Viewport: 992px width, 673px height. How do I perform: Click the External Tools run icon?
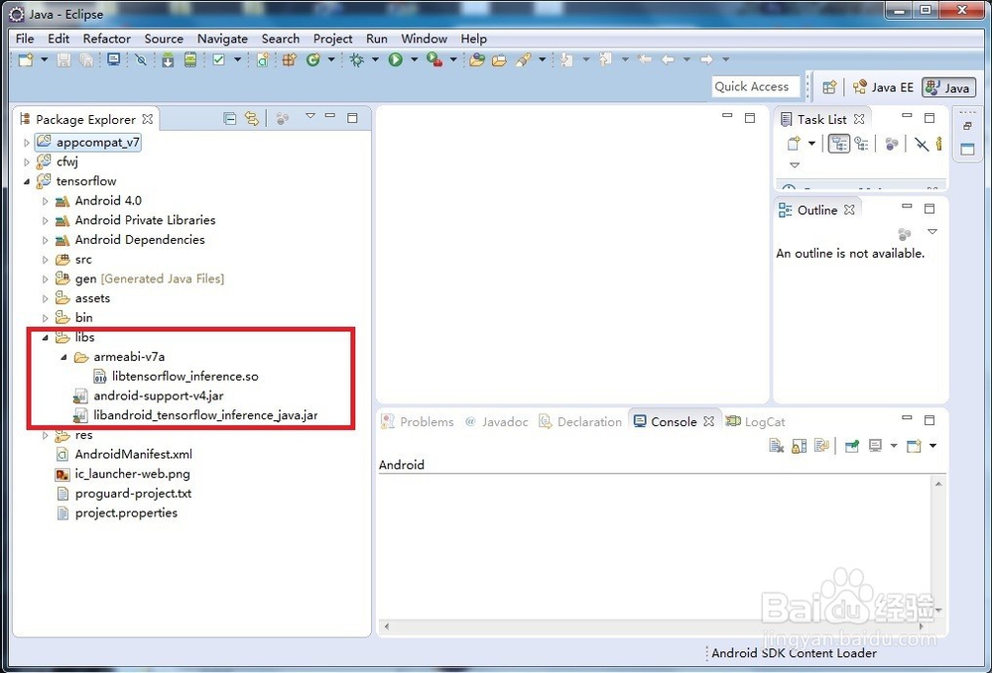pos(434,60)
